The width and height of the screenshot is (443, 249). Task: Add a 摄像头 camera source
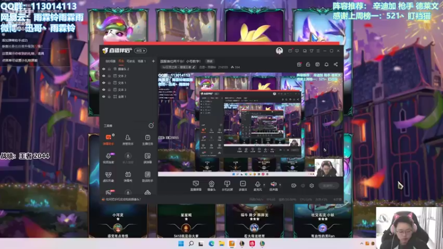point(212,186)
